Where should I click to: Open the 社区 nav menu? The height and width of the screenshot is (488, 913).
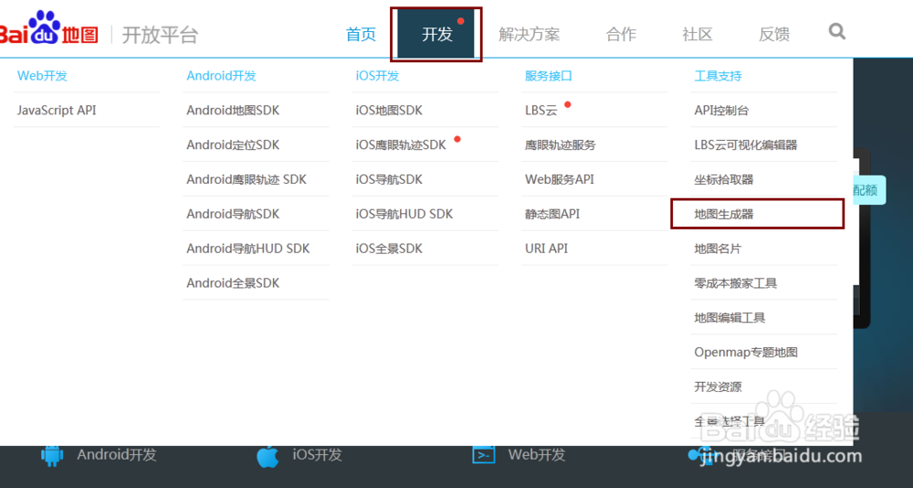(697, 35)
